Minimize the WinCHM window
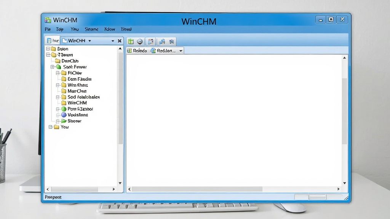This screenshot has width=390, height=219. 321,20
